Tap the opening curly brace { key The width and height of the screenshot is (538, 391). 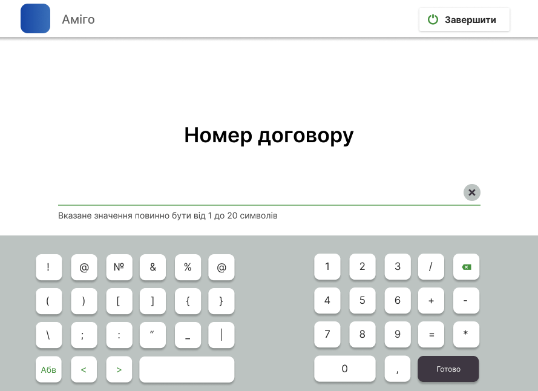click(x=188, y=301)
